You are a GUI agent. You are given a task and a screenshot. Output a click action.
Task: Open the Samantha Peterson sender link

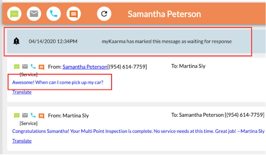(85, 67)
